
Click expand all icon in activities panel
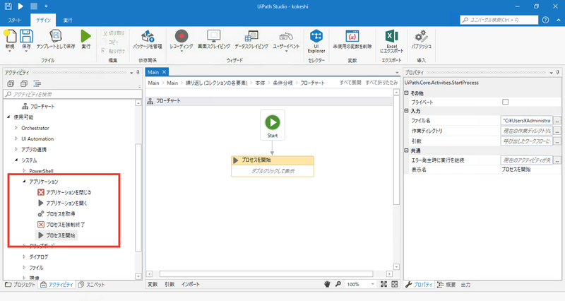tap(11, 83)
